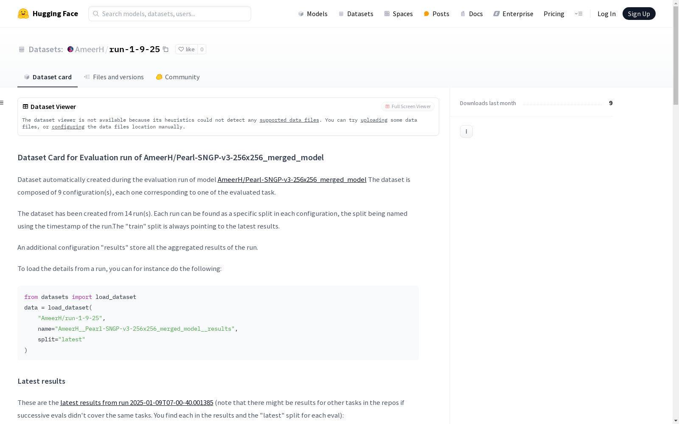This screenshot has height=424, width=679.
Task: Switch to Files and versions tab
Action: pos(114,77)
